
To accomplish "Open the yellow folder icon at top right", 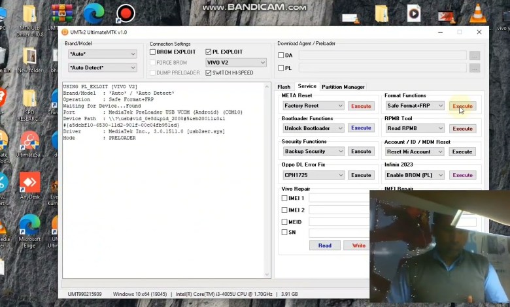I will (x=382, y=14).
